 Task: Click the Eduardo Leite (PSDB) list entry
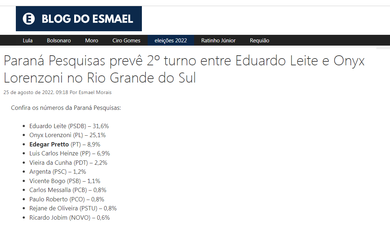coord(69,126)
